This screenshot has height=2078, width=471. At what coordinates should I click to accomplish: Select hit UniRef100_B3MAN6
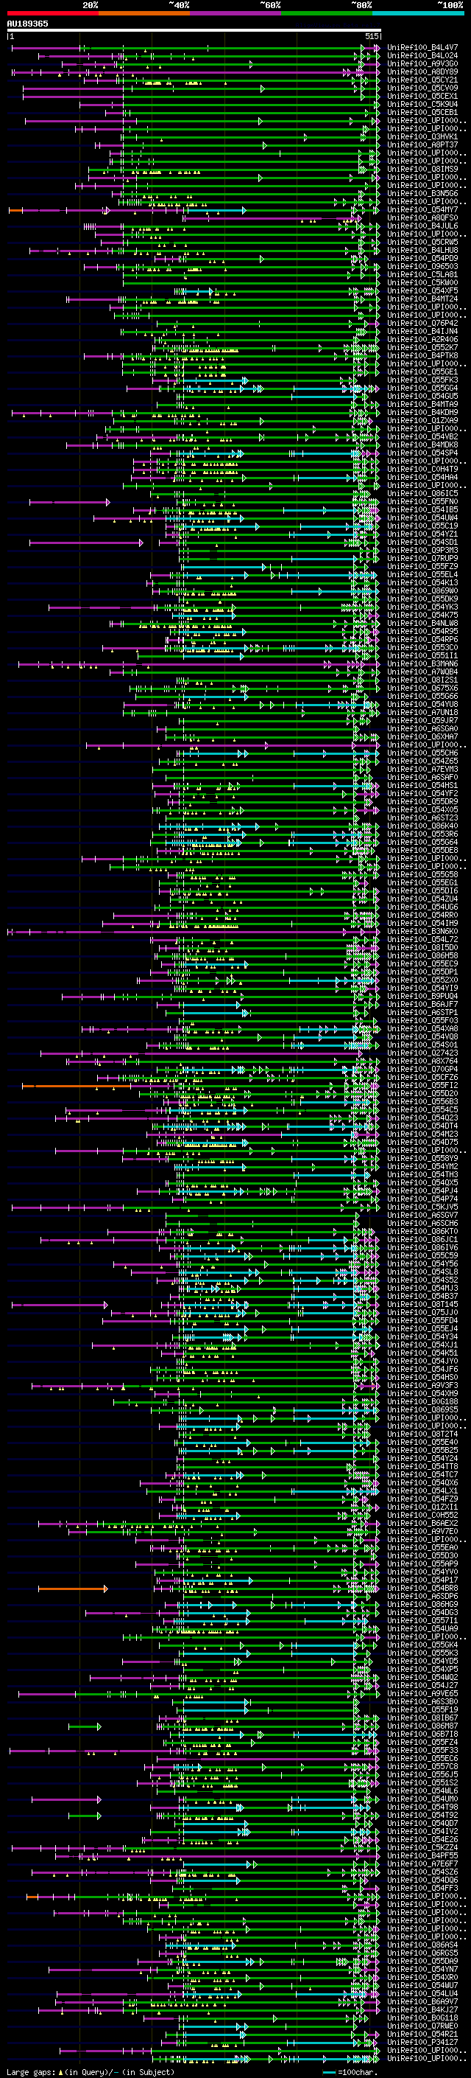click(x=422, y=664)
